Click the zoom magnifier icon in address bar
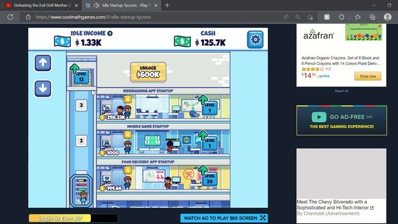 [x=297, y=17]
